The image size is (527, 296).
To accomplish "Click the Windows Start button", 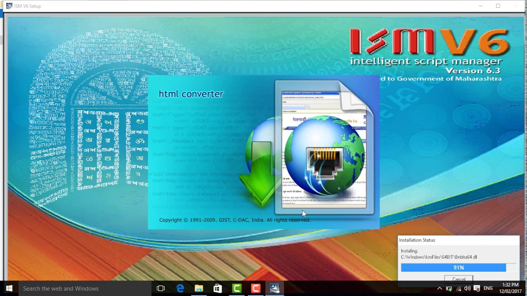I will [9, 289].
